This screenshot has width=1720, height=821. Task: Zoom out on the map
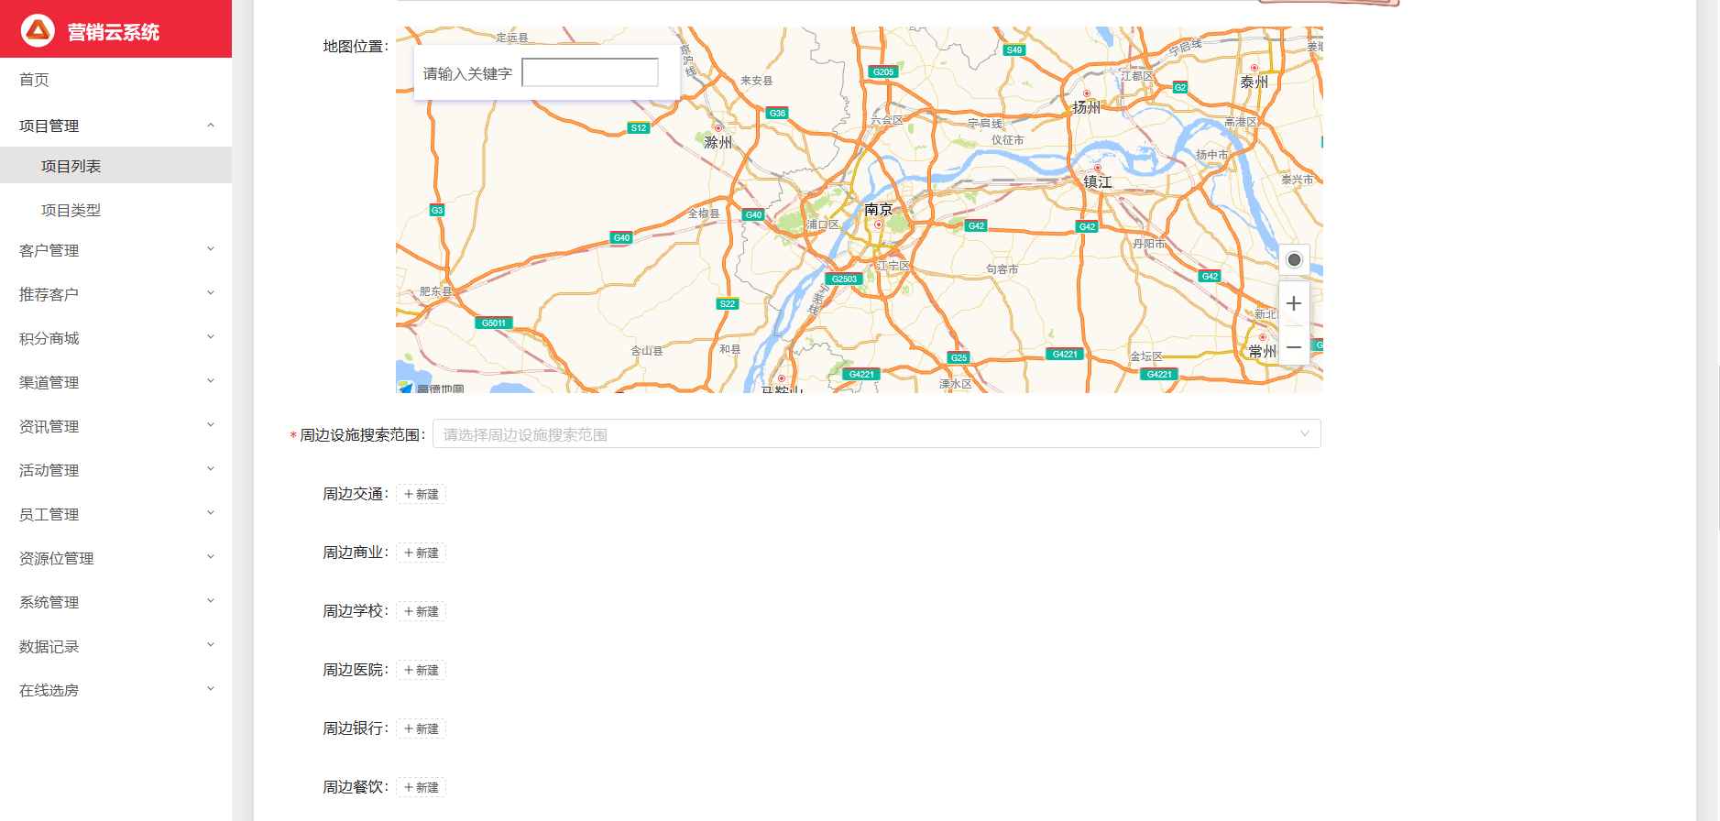point(1294,347)
